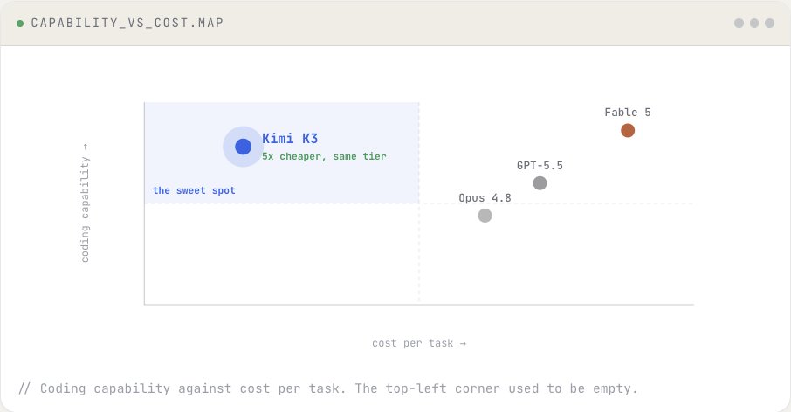Click the GPT-5.5 gray data point
The image size is (791, 412).
coord(540,183)
